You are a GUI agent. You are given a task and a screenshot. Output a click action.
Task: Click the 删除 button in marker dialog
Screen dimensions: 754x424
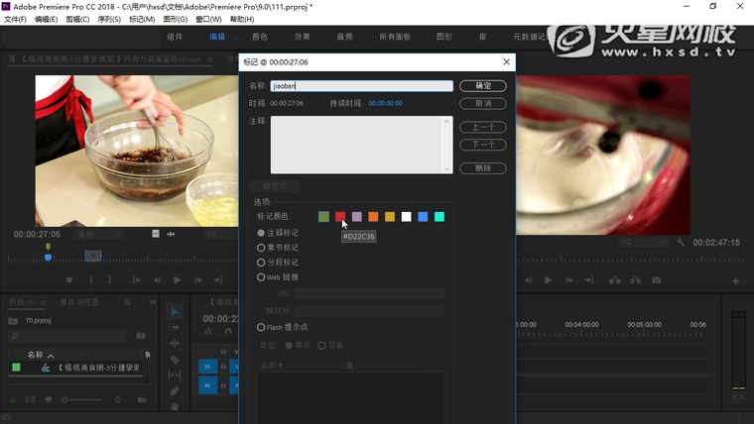pos(483,168)
